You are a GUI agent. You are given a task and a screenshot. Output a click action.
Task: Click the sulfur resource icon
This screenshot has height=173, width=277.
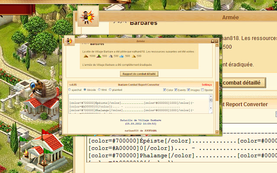pyautogui.click(x=134, y=56)
